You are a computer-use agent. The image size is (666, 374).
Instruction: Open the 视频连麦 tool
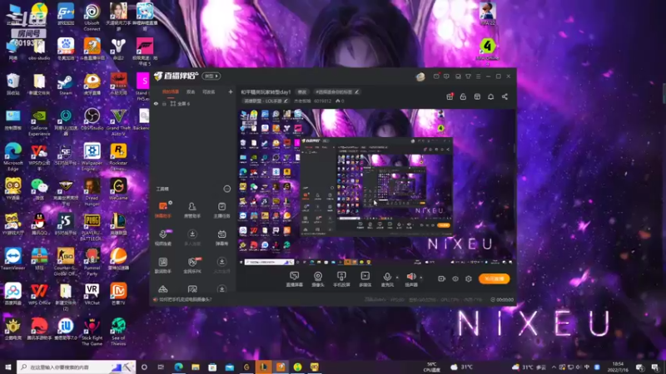(162, 238)
